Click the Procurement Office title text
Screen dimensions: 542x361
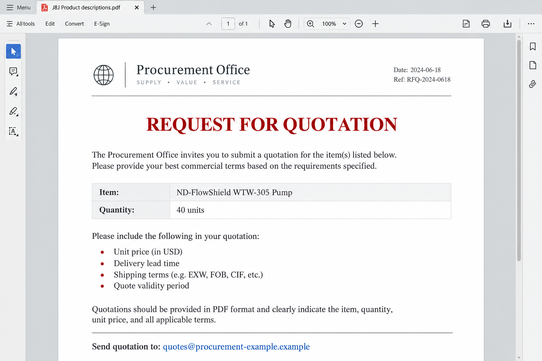coord(193,70)
